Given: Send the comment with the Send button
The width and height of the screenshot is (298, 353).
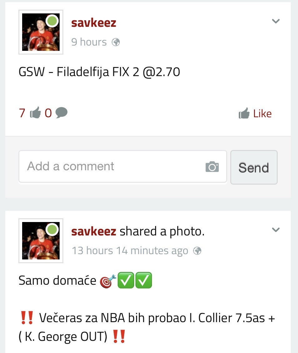Looking at the screenshot, I should [254, 167].
